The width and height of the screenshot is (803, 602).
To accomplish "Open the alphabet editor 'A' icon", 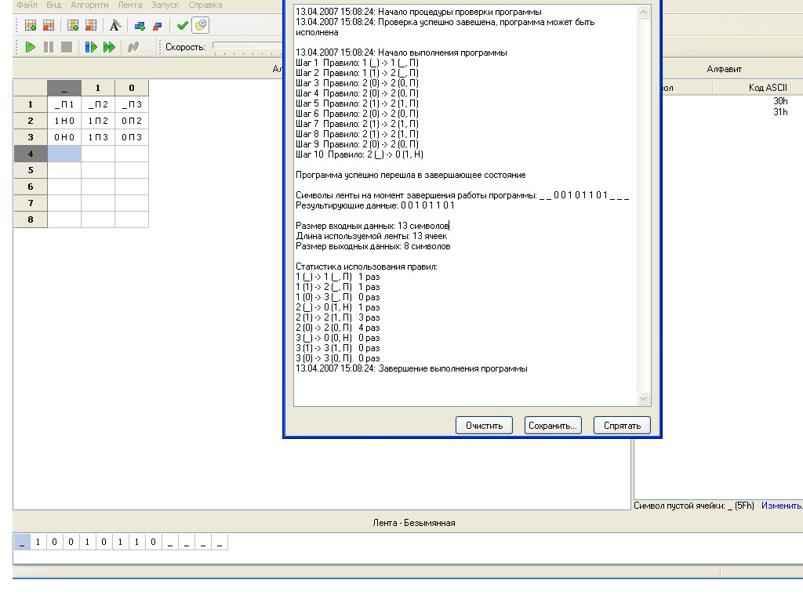I will coord(114,26).
